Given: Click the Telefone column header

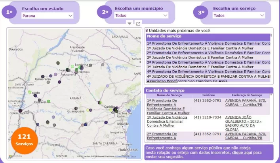Looking at the screenshot, I should (208, 95).
